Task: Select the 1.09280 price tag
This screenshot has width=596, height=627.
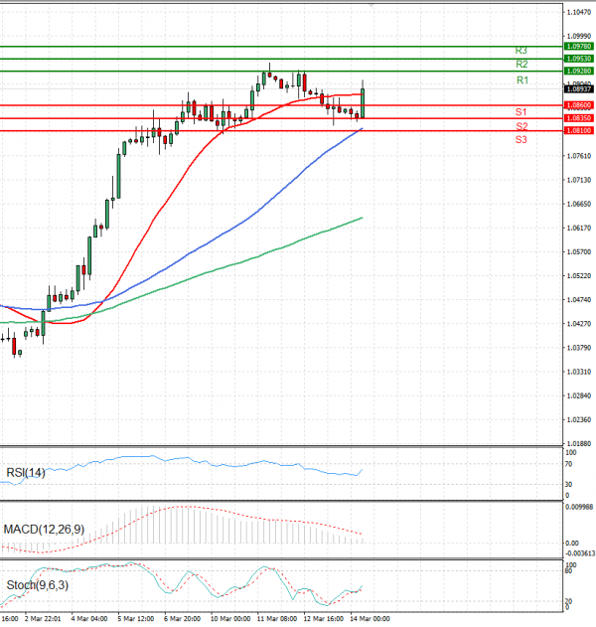Action: pos(579,72)
